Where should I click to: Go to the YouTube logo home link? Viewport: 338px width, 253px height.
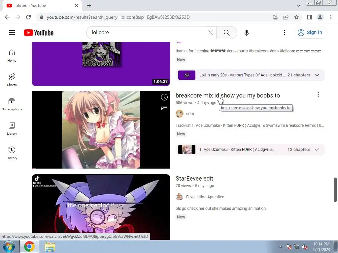(x=39, y=33)
